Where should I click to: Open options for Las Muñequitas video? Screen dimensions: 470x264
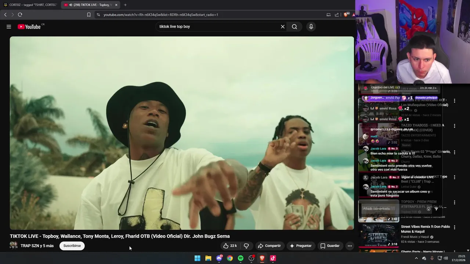[x=455, y=100]
